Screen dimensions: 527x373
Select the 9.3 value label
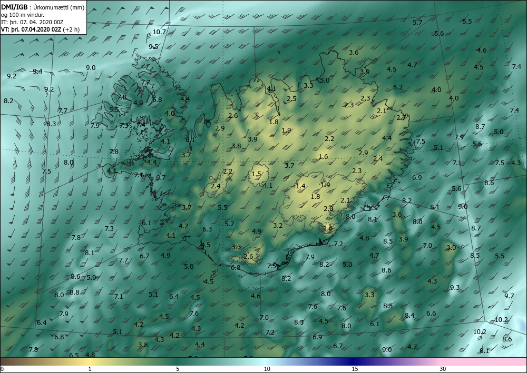455,288
